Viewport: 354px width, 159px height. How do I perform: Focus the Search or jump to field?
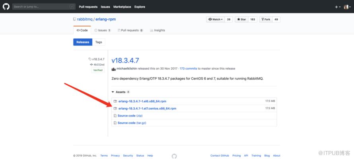(44, 7)
